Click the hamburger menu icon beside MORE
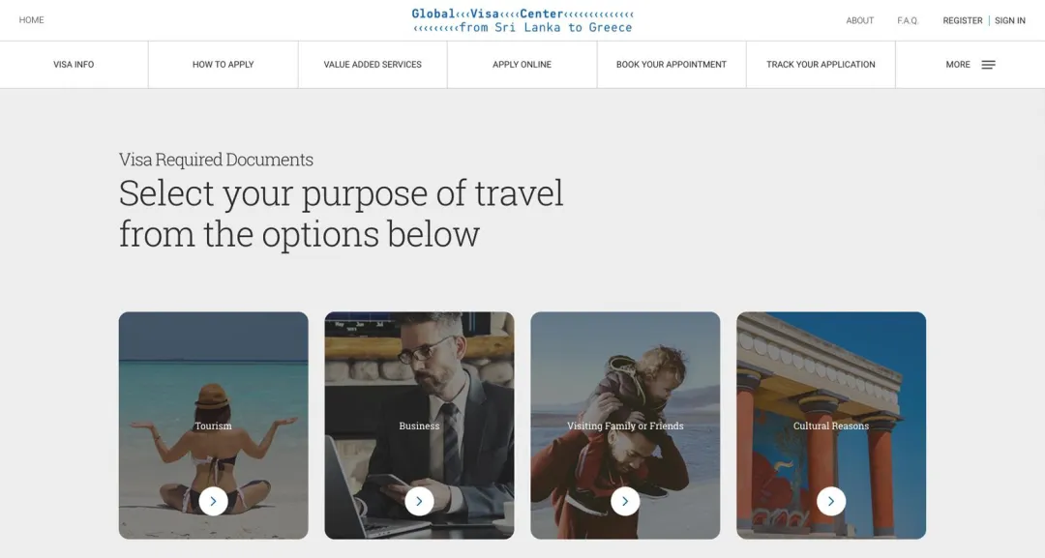This screenshot has width=1045, height=558. pyautogui.click(x=988, y=65)
